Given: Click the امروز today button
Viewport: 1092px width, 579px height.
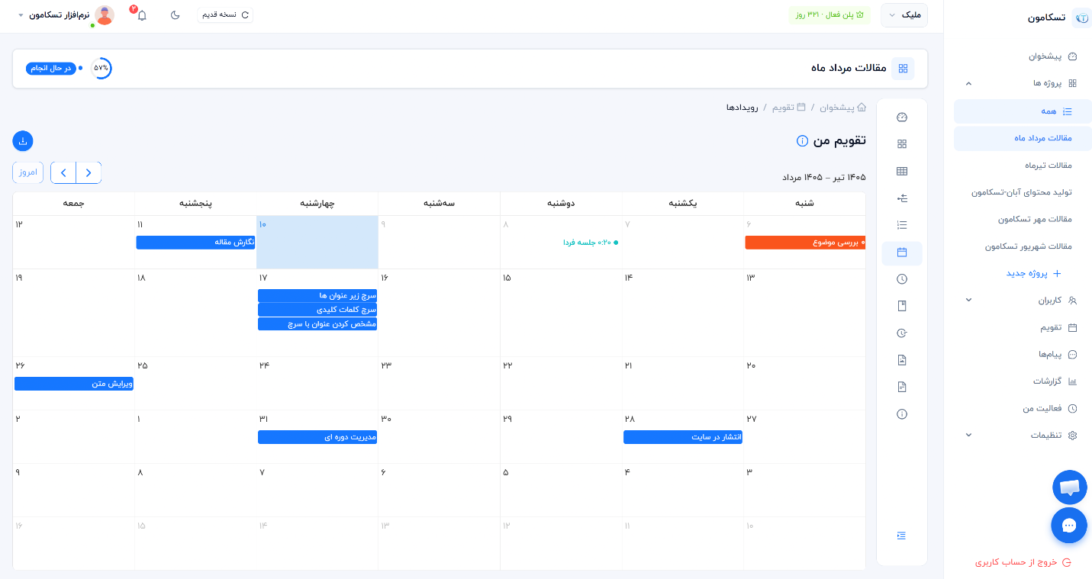Looking at the screenshot, I should click(28, 172).
